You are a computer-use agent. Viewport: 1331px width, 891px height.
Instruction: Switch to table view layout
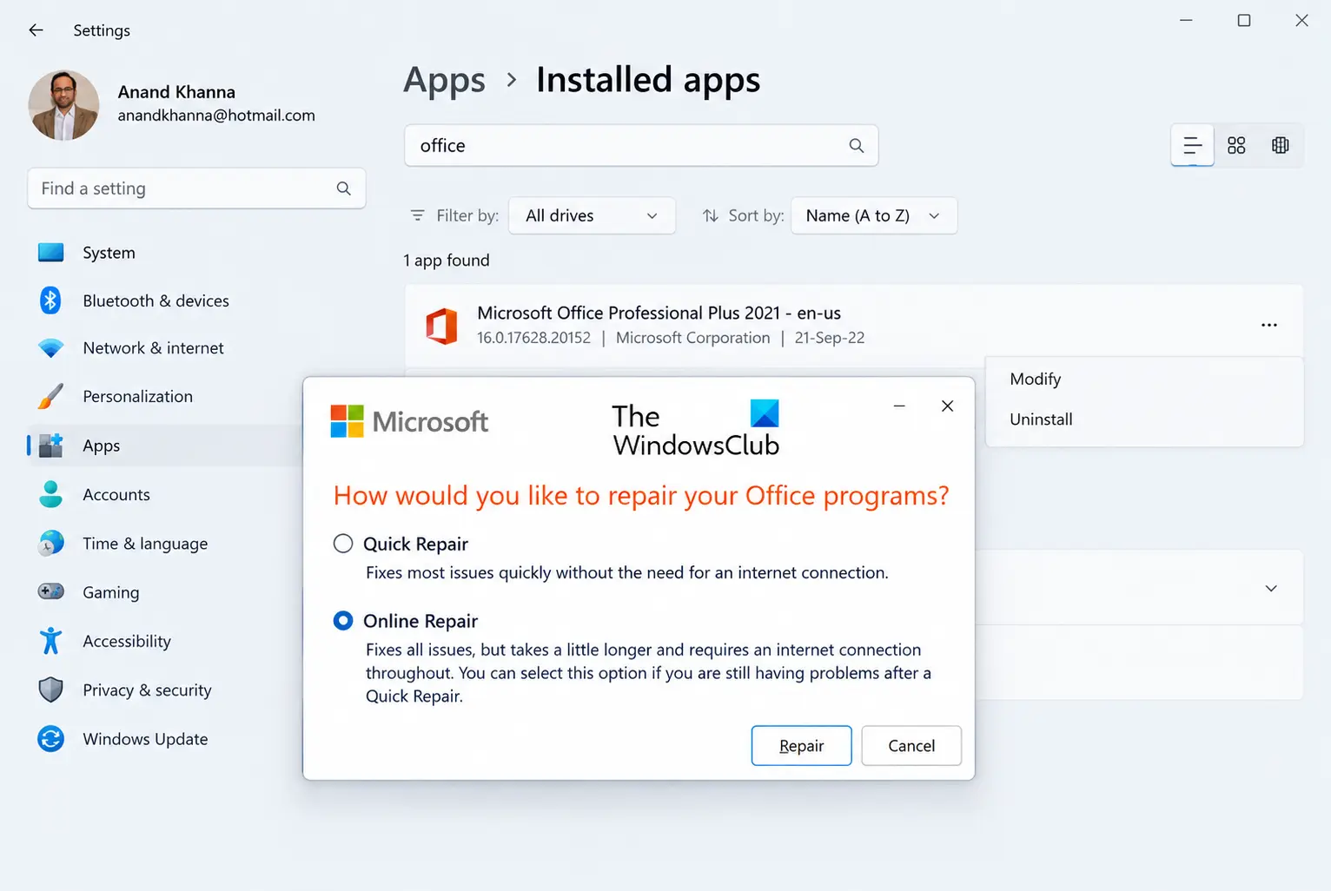pos(1281,145)
